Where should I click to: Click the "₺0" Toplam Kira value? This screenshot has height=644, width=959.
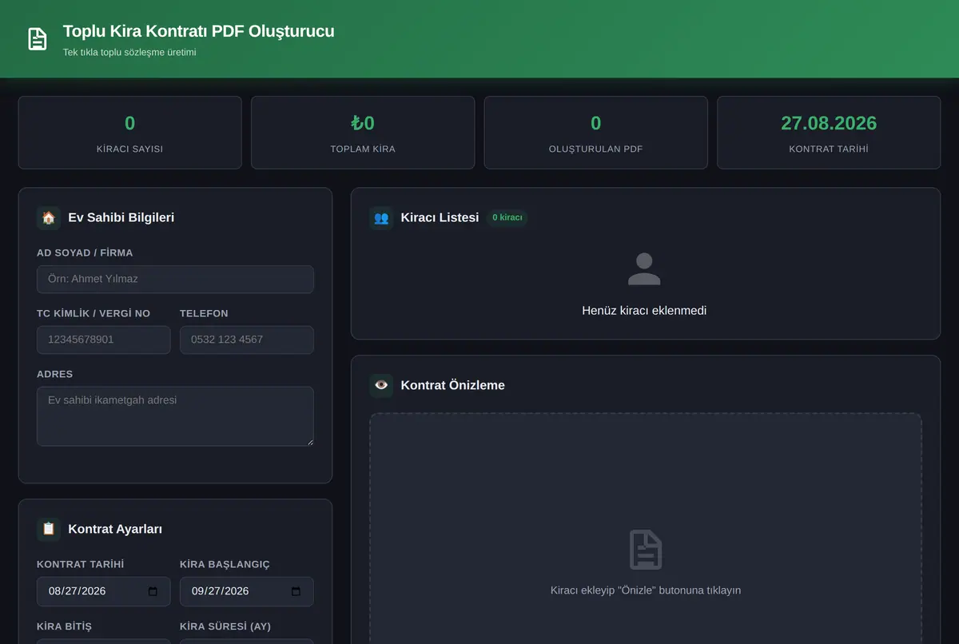pos(363,123)
